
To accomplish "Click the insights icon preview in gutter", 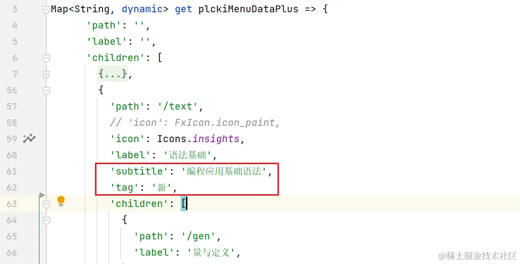I will pos(29,139).
